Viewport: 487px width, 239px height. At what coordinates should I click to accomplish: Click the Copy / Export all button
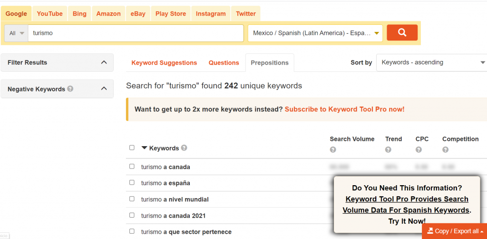pyautogui.click(x=455, y=231)
